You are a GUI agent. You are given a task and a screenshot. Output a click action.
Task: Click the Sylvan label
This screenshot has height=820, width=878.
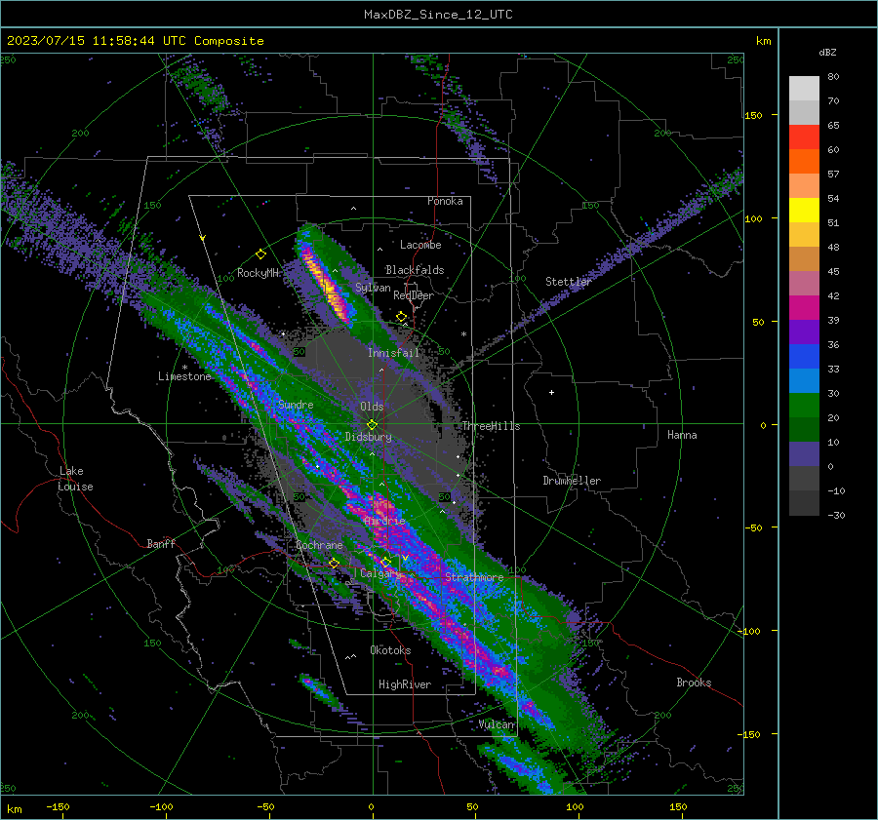(x=373, y=288)
